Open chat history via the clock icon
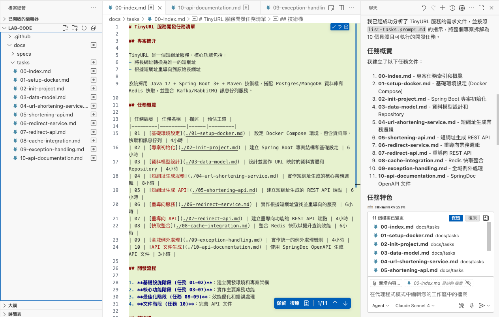The height and width of the screenshot is (317, 499). click(452, 8)
